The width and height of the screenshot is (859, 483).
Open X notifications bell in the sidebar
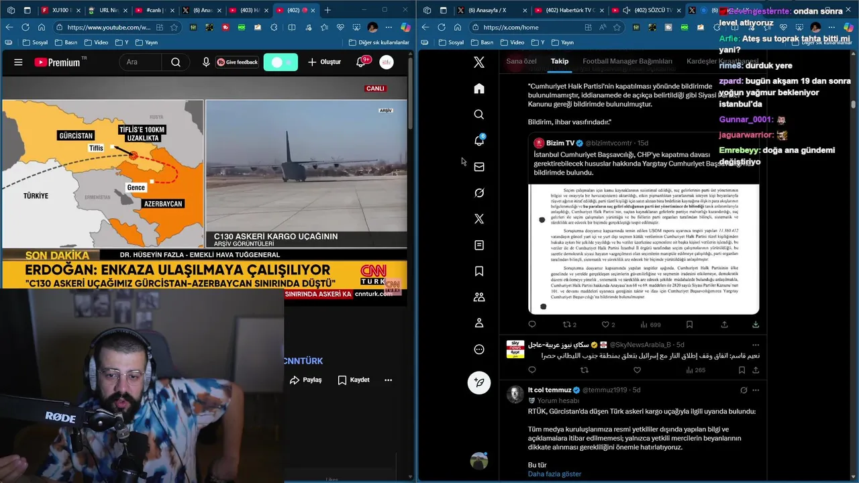click(479, 140)
